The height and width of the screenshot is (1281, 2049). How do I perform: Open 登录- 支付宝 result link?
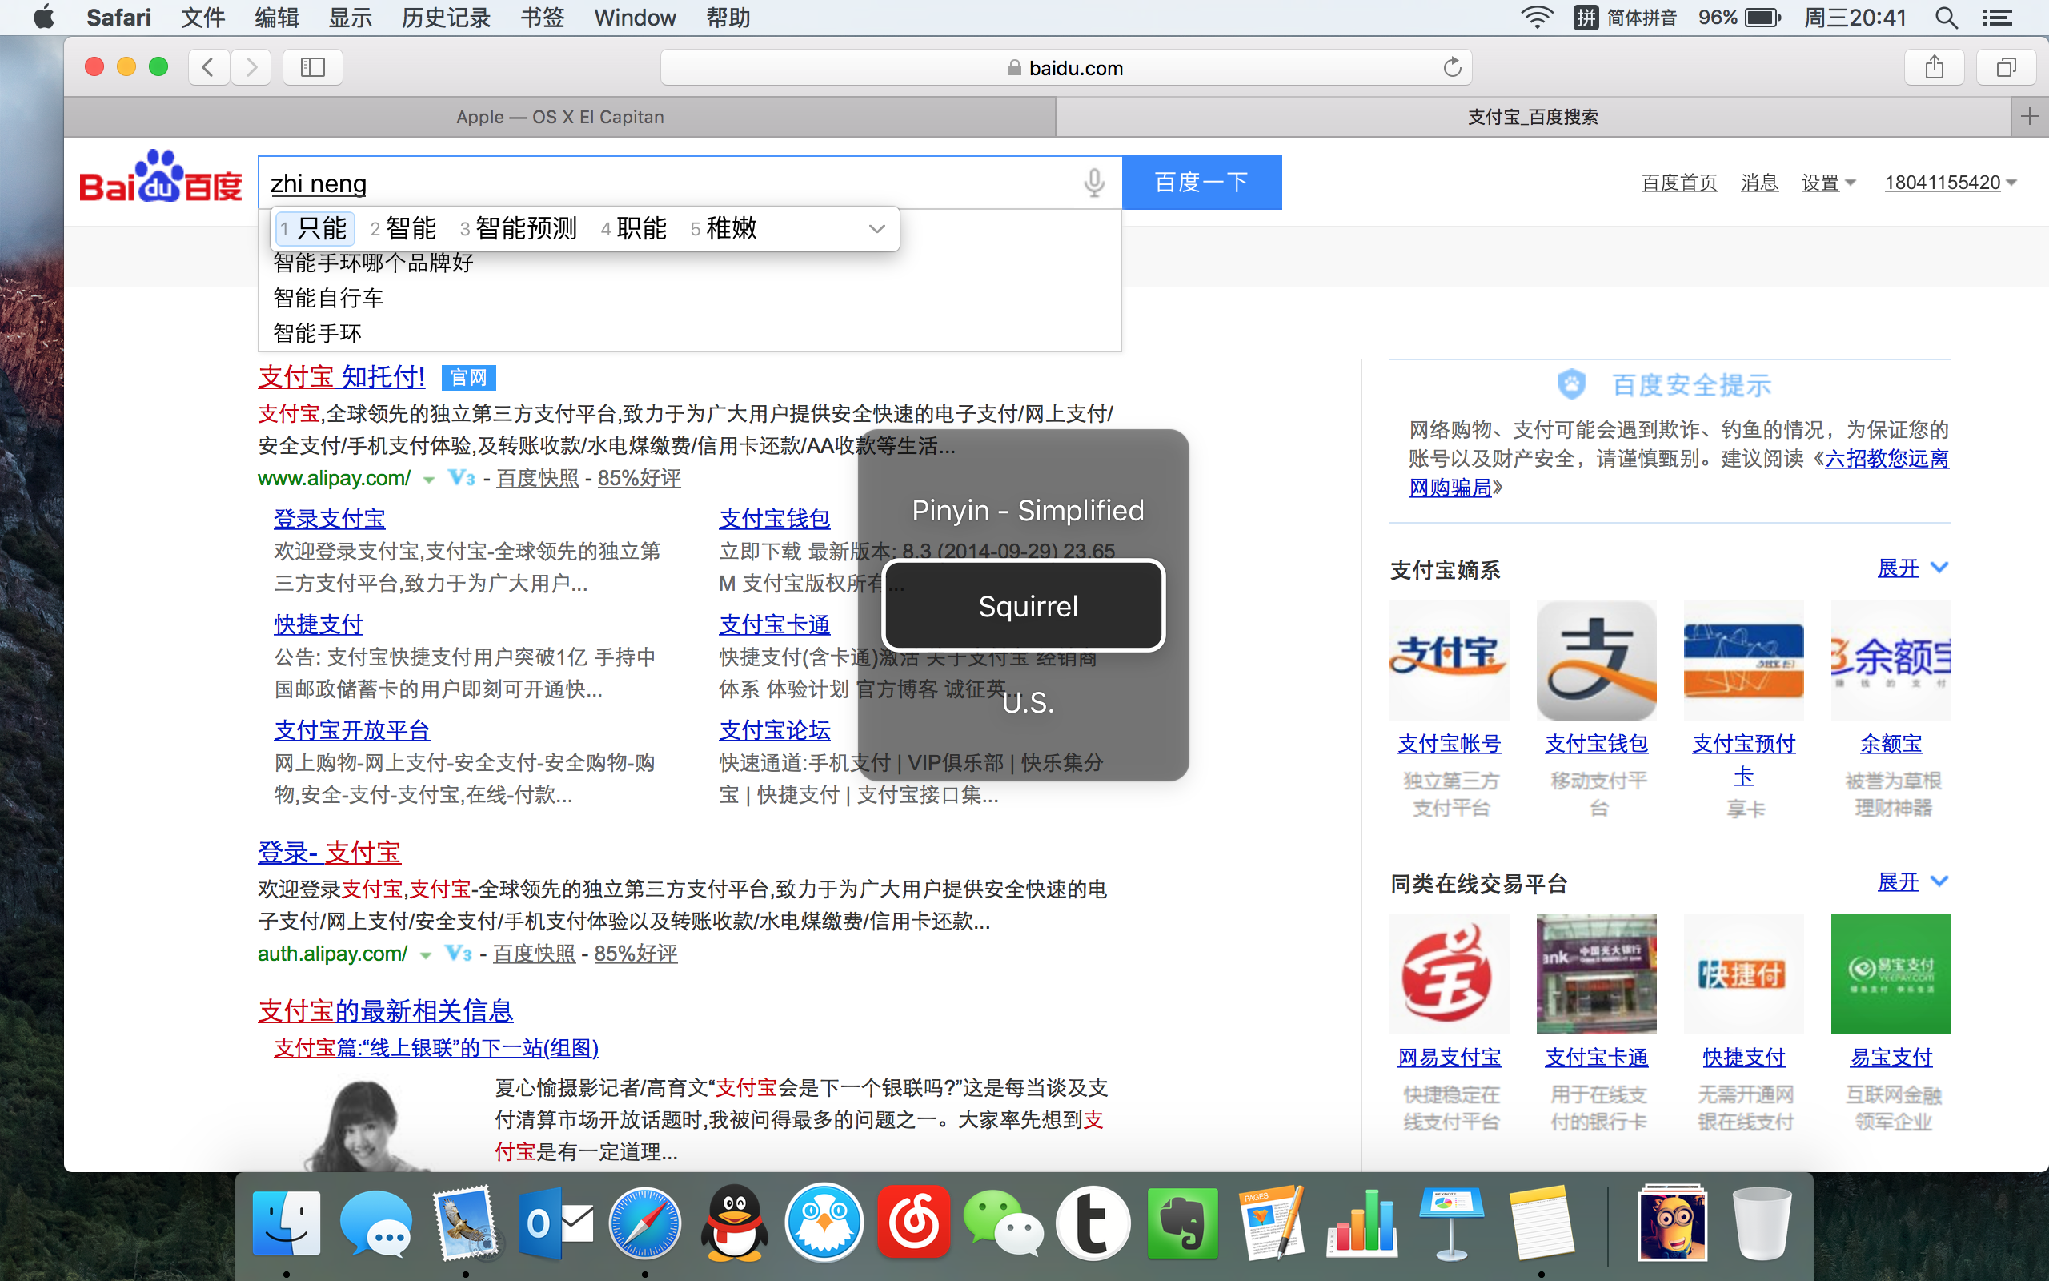pyautogui.click(x=330, y=853)
